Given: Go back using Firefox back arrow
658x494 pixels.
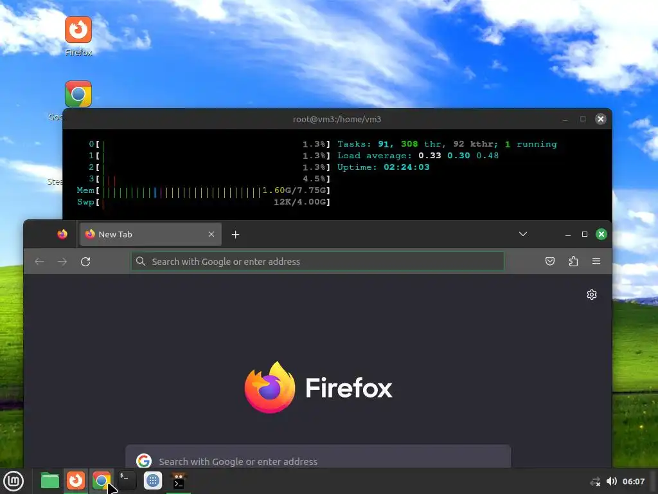Looking at the screenshot, I should [x=39, y=262].
